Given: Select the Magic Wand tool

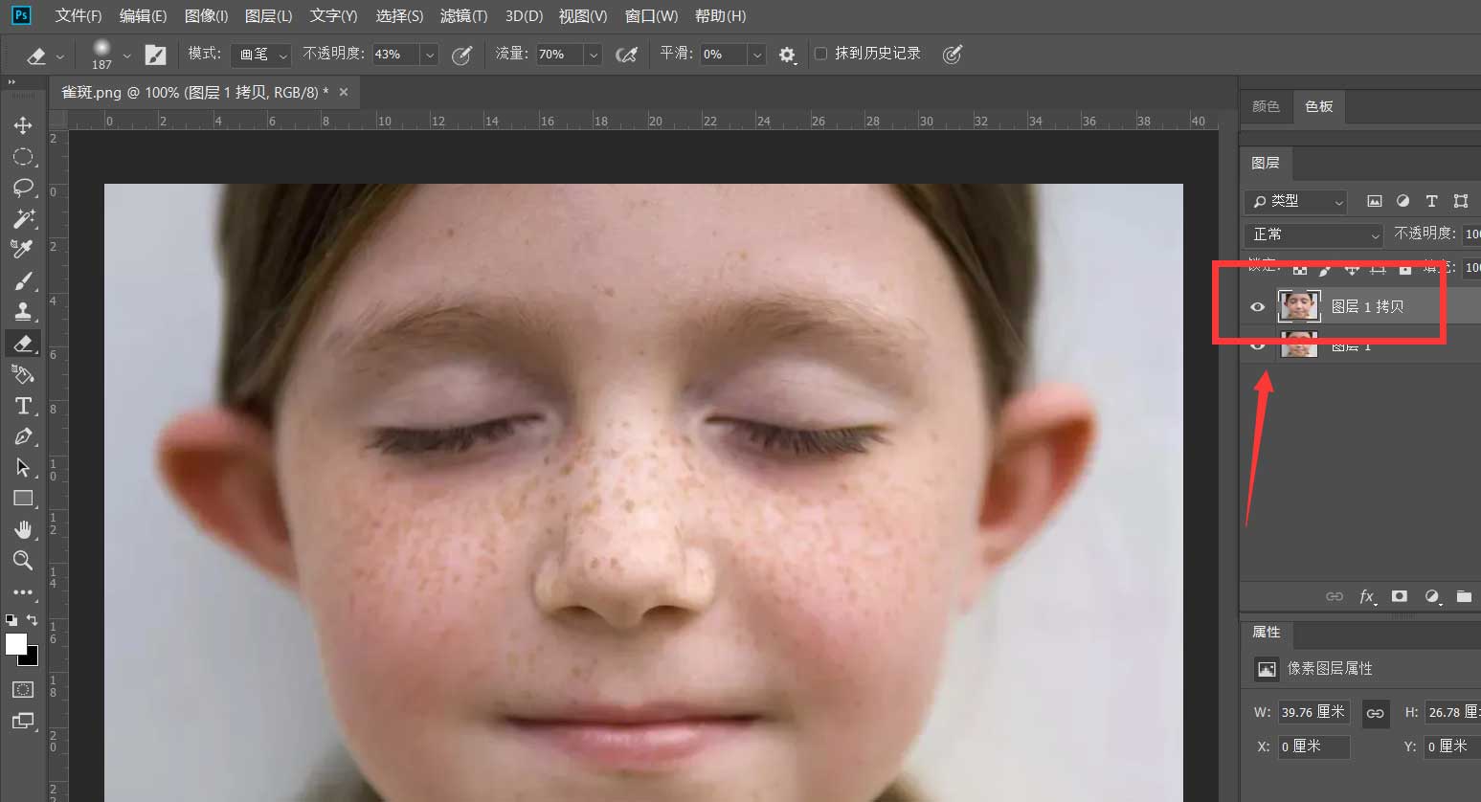Looking at the screenshot, I should click(23, 218).
